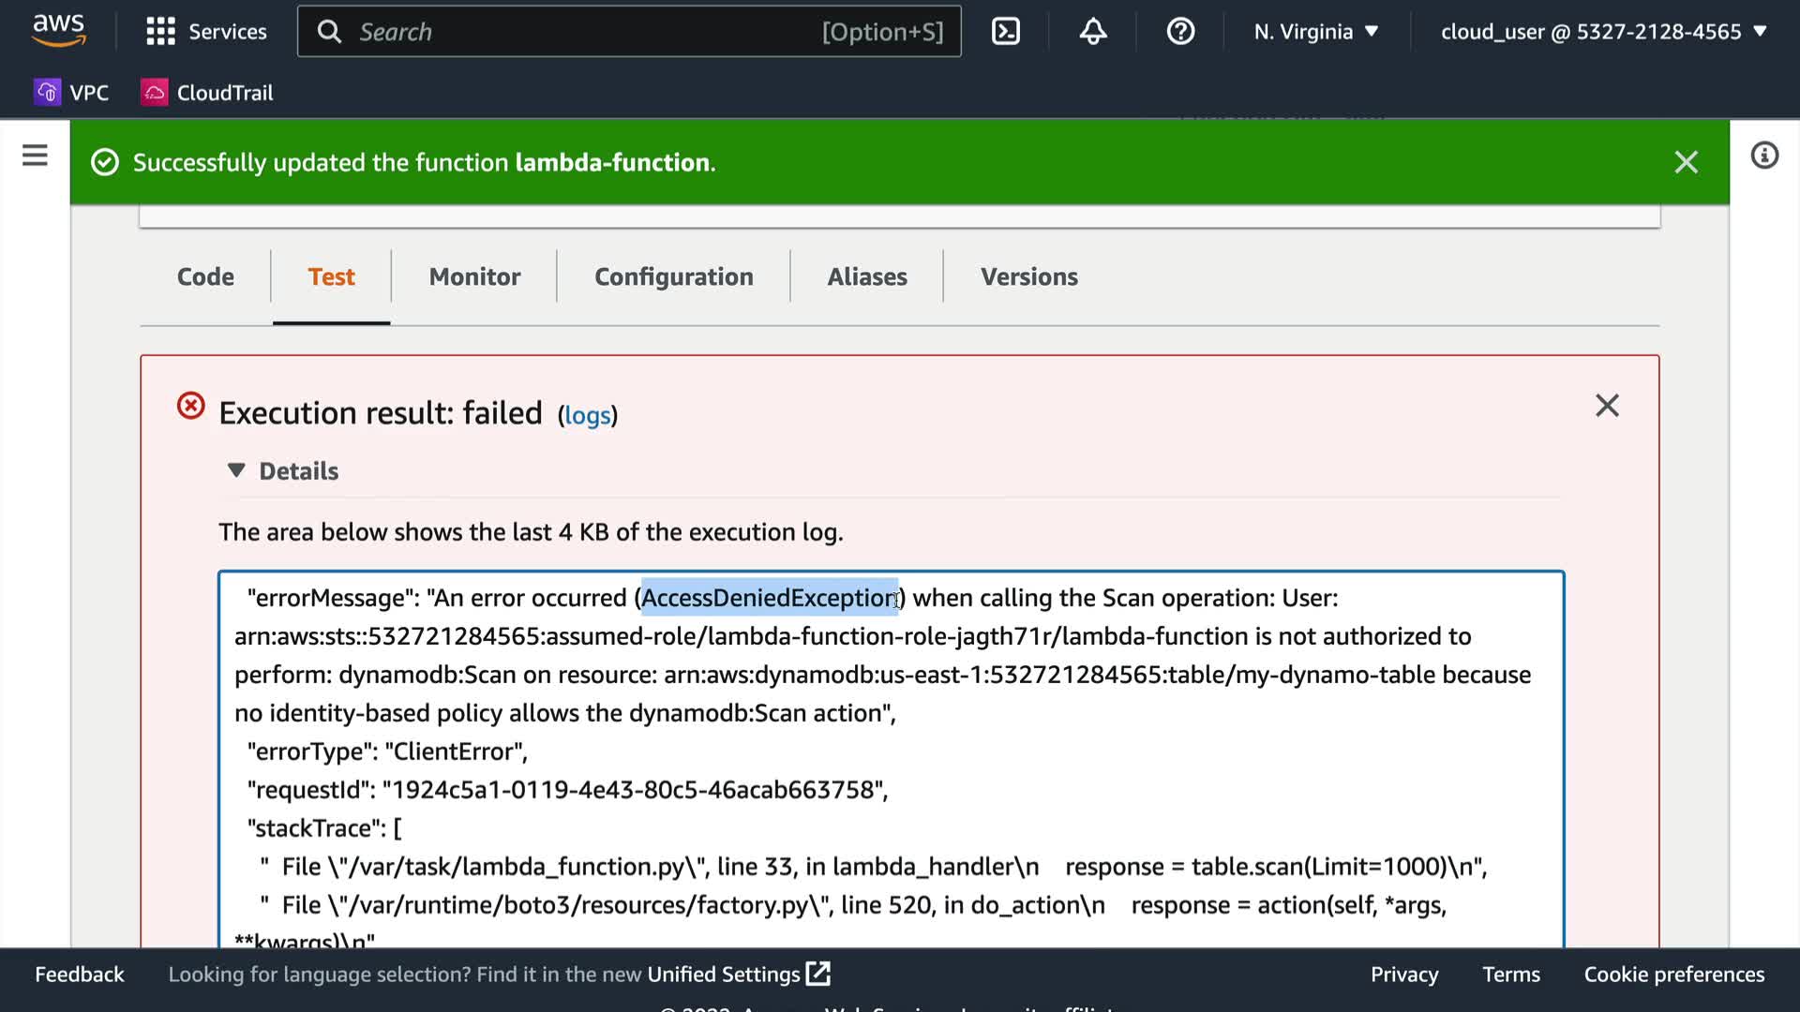Open the notifications bell

click(1092, 32)
